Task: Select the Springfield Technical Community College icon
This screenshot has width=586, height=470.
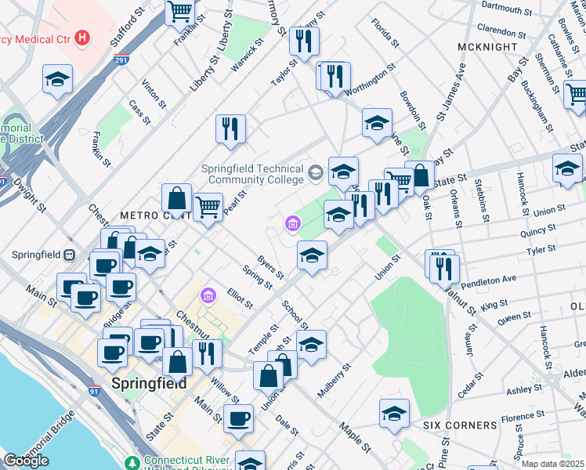Action: [x=316, y=173]
